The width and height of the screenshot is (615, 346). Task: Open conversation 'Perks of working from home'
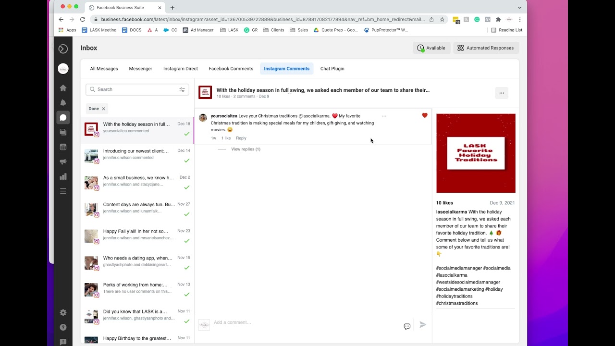tap(137, 292)
